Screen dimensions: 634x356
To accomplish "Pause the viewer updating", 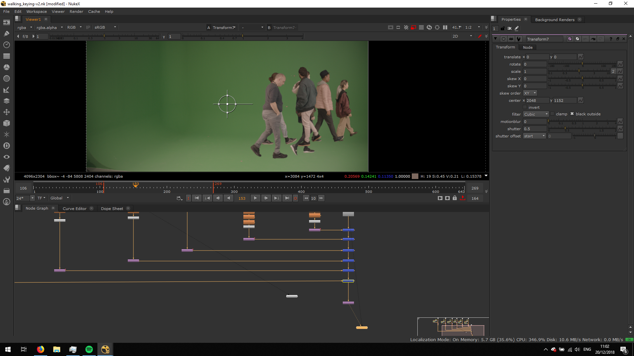I will tap(445, 28).
